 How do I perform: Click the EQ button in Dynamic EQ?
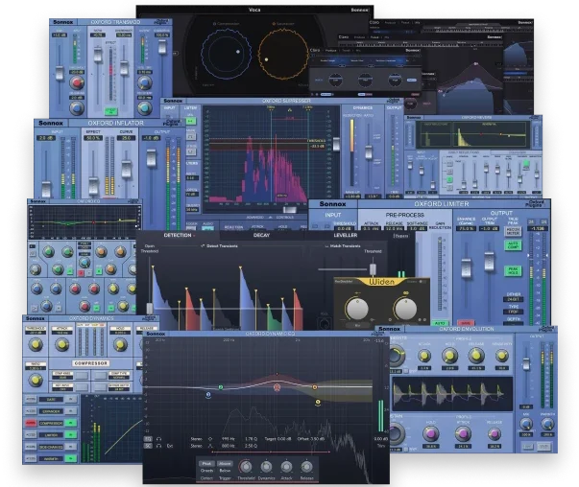pos(148,439)
